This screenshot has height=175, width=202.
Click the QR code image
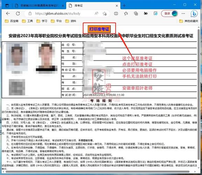coord(17,87)
